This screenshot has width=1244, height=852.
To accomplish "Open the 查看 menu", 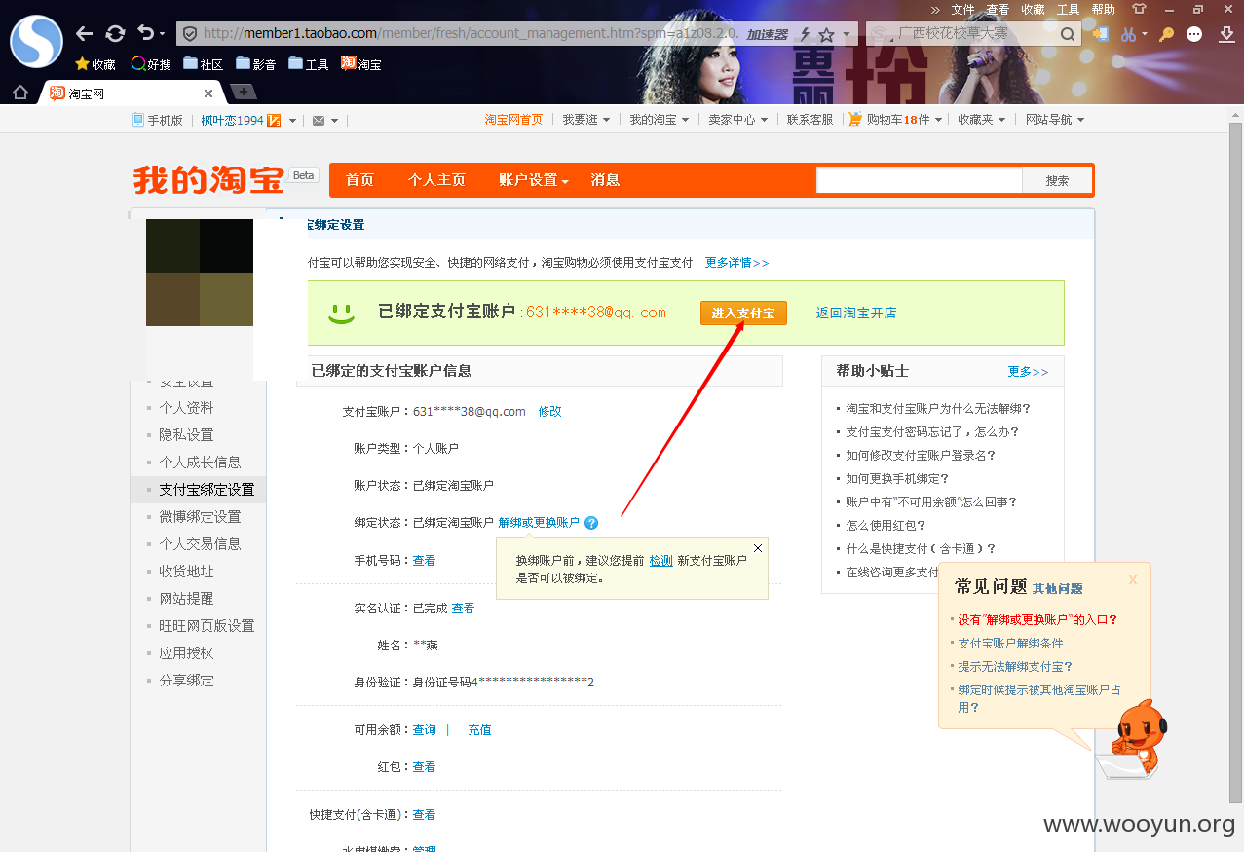I will pyautogui.click(x=998, y=9).
